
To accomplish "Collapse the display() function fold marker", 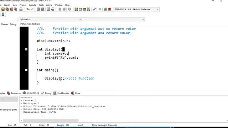I will [x=26, y=49].
